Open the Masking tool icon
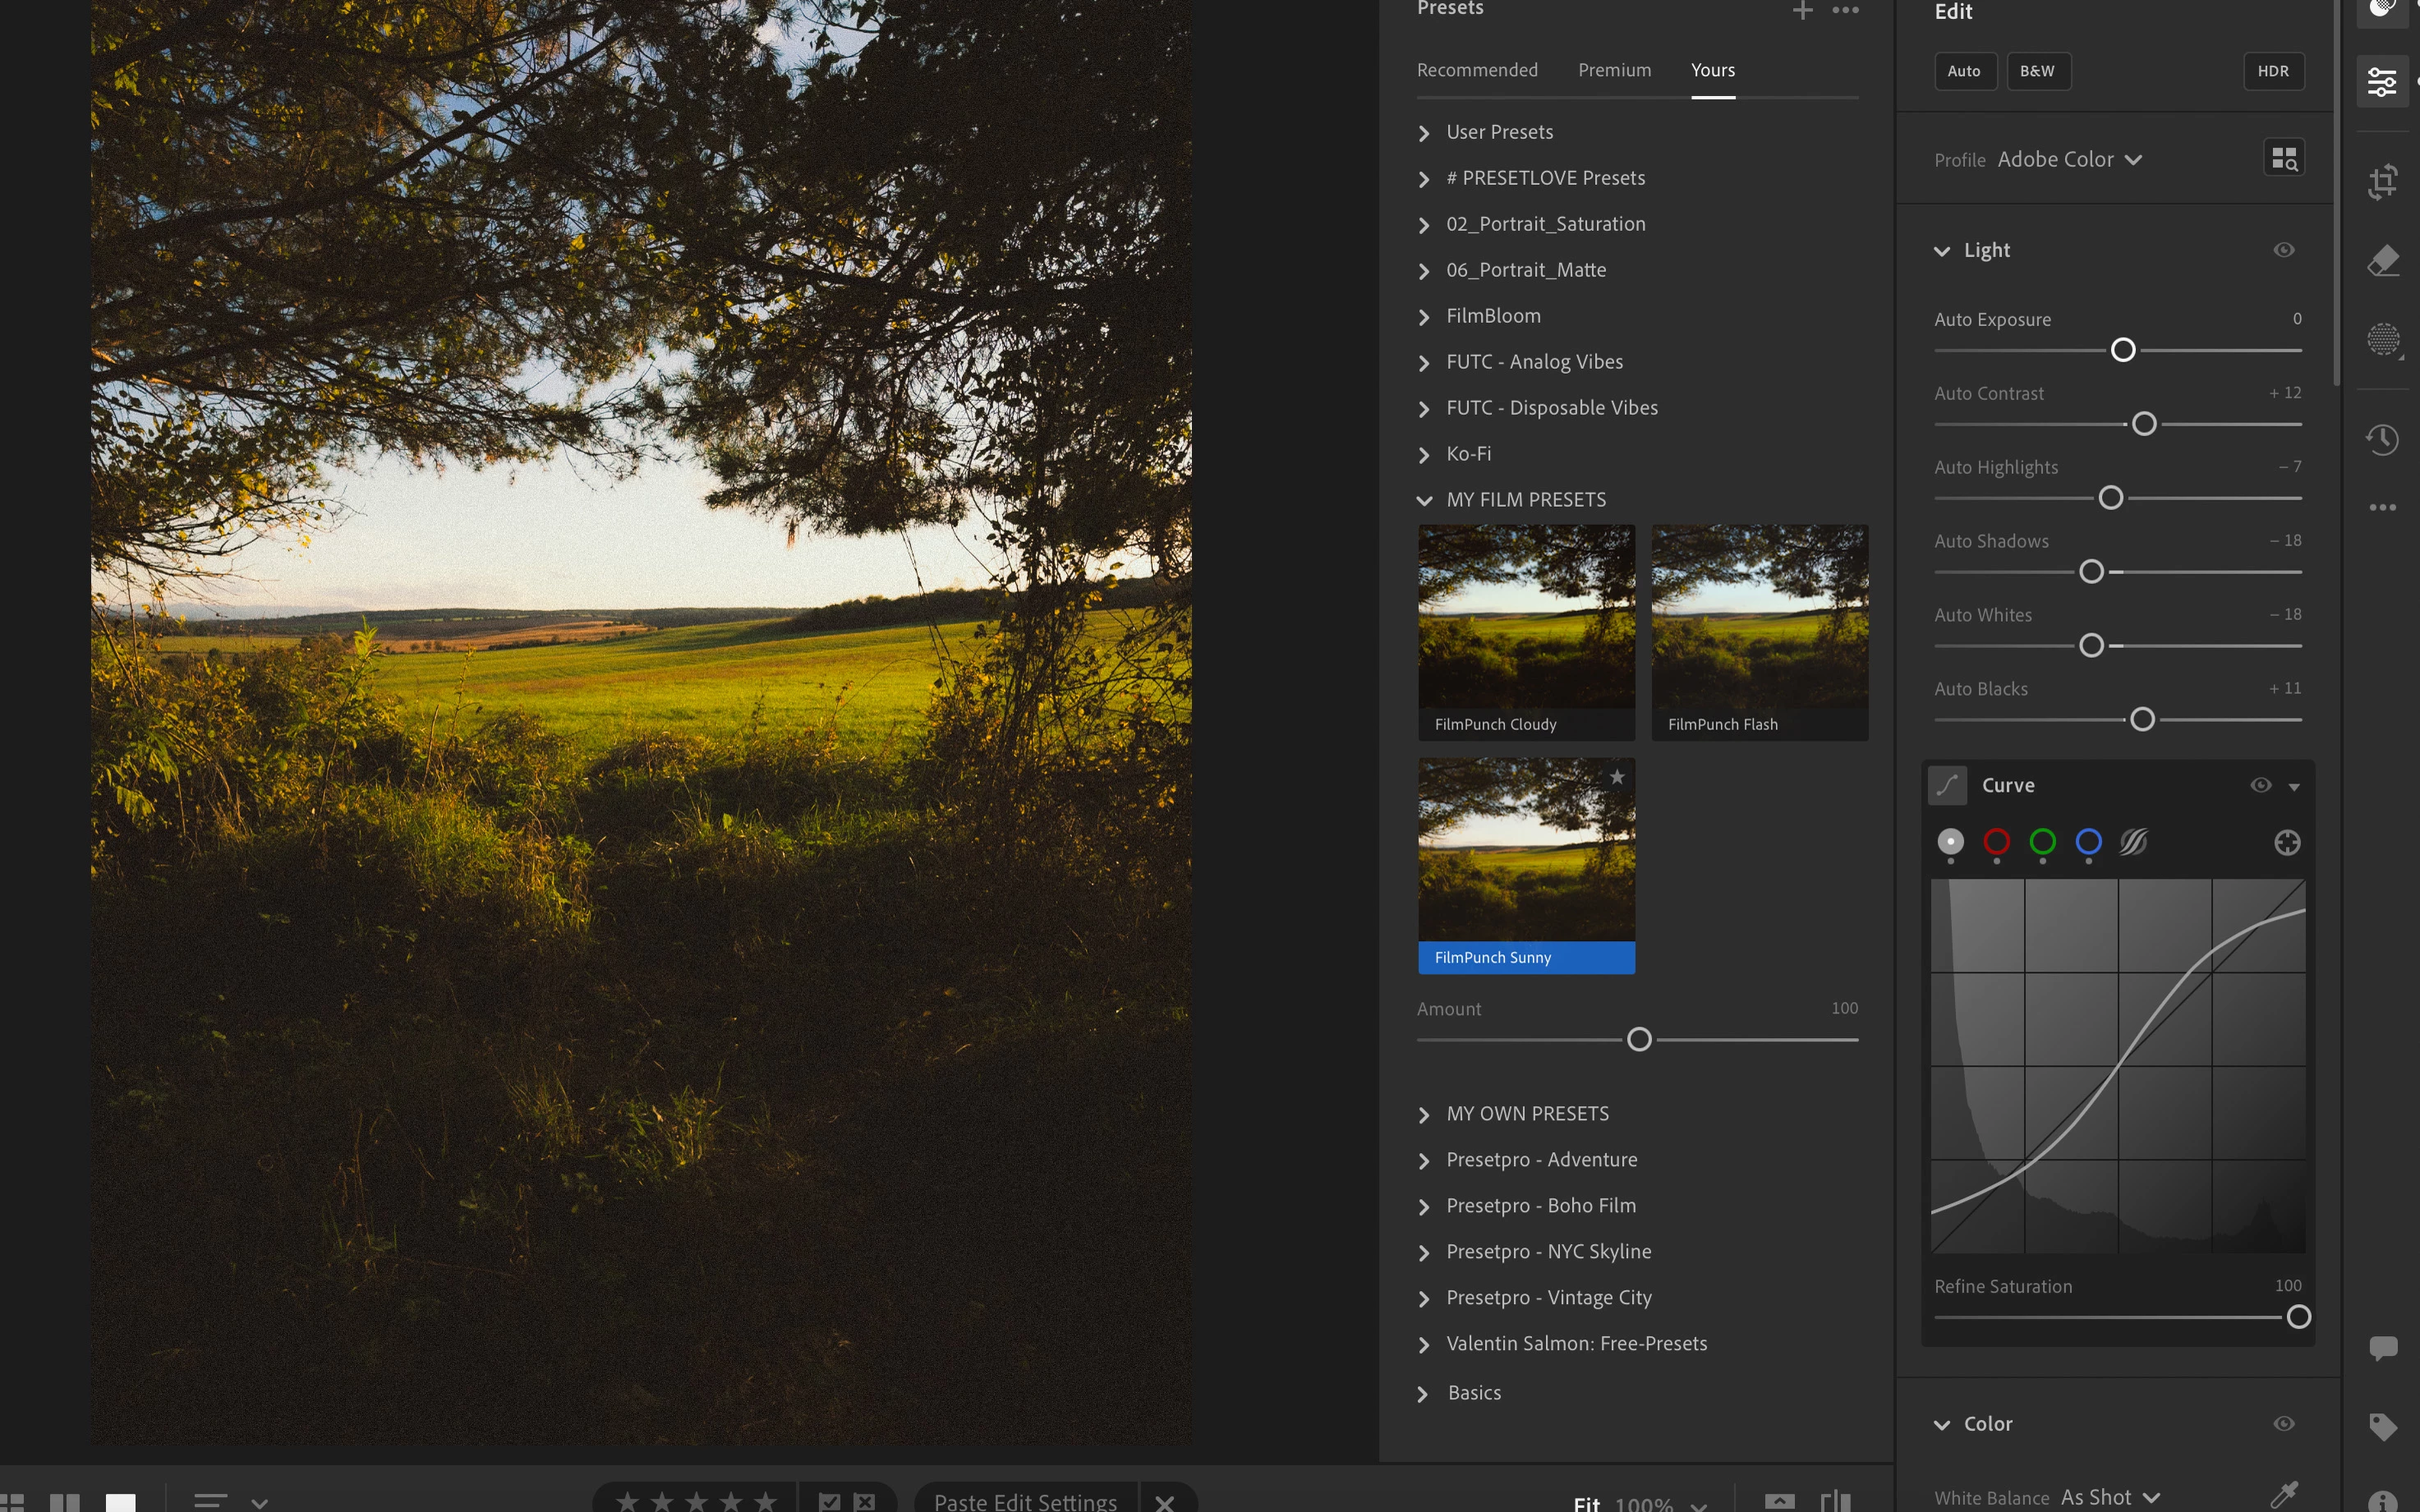Screen dimensions: 2420x1512 tap(2382, 340)
